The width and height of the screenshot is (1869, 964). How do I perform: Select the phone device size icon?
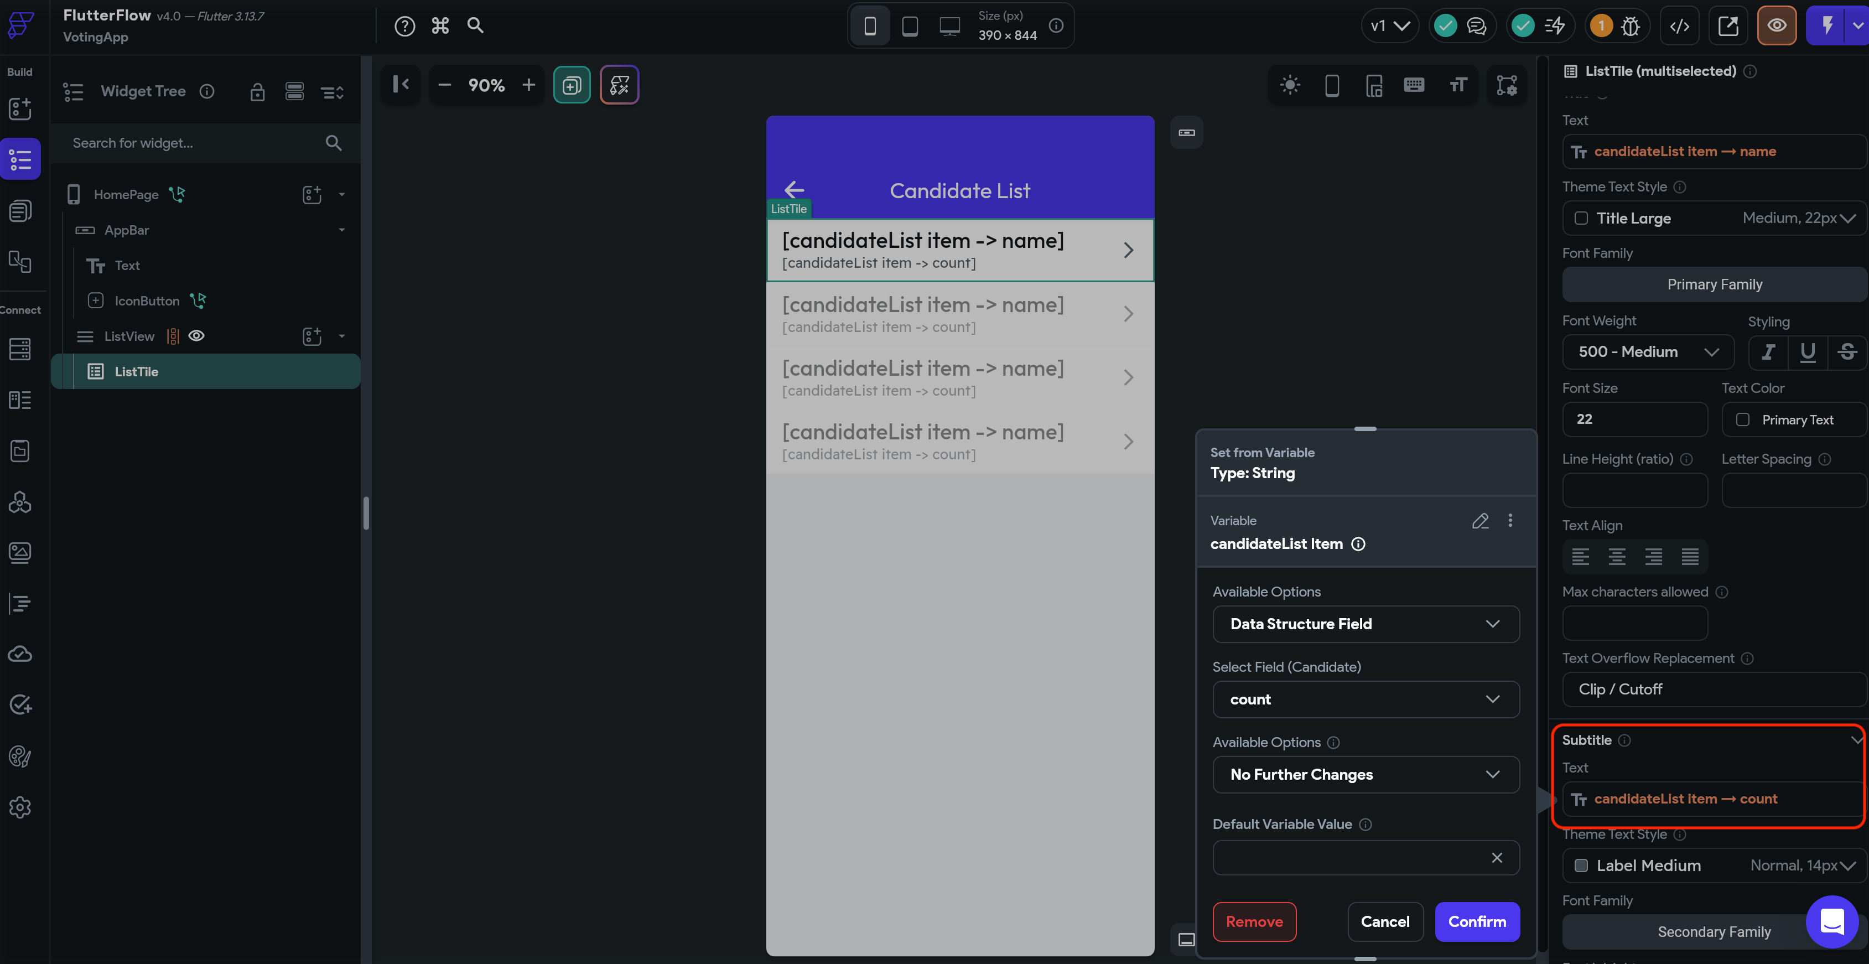870,26
